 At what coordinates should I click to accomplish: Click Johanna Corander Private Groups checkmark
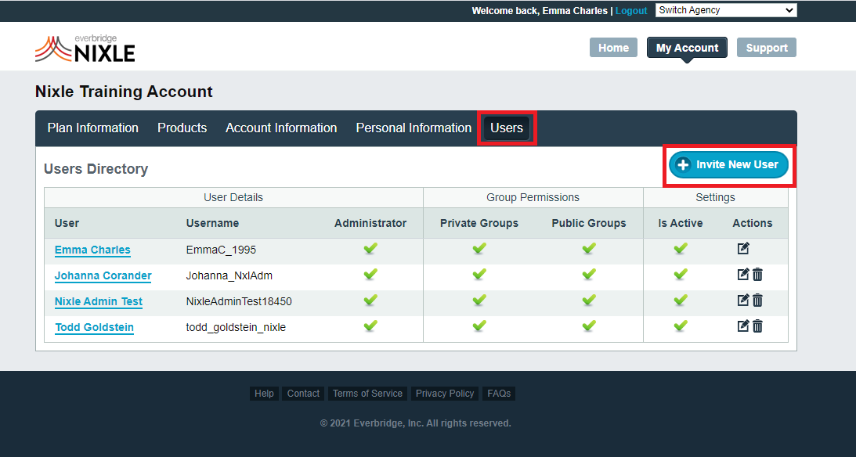(x=479, y=275)
